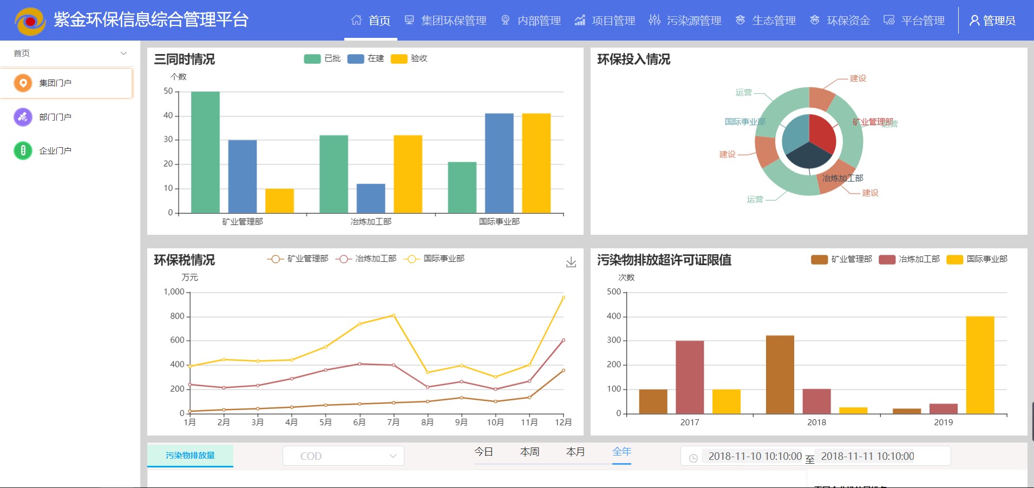The height and width of the screenshot is (488, 1034).
Task: Toggle 国际事业部 legend in 环保税情况 chart
Action: 434,259
